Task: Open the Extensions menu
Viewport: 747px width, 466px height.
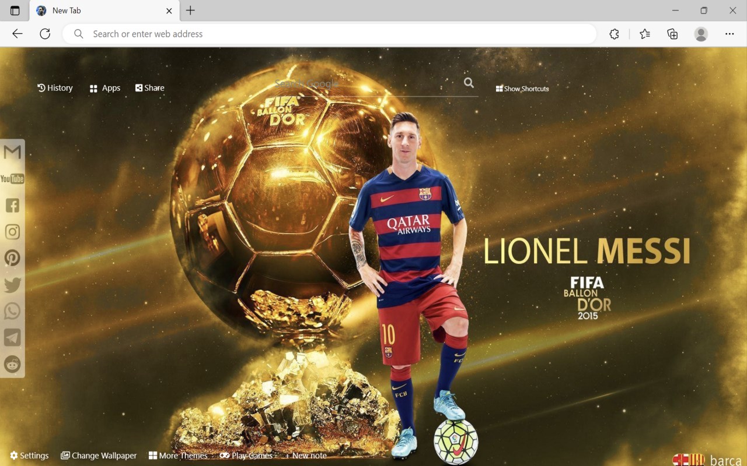Action: point(614,34)
